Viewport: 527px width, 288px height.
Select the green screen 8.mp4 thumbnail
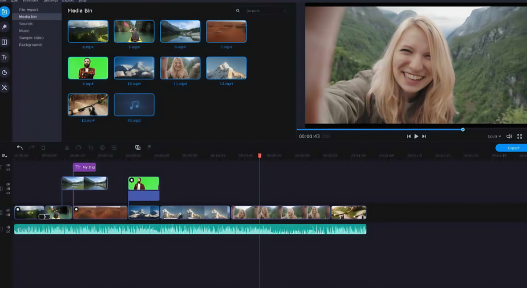coord(88,68)
